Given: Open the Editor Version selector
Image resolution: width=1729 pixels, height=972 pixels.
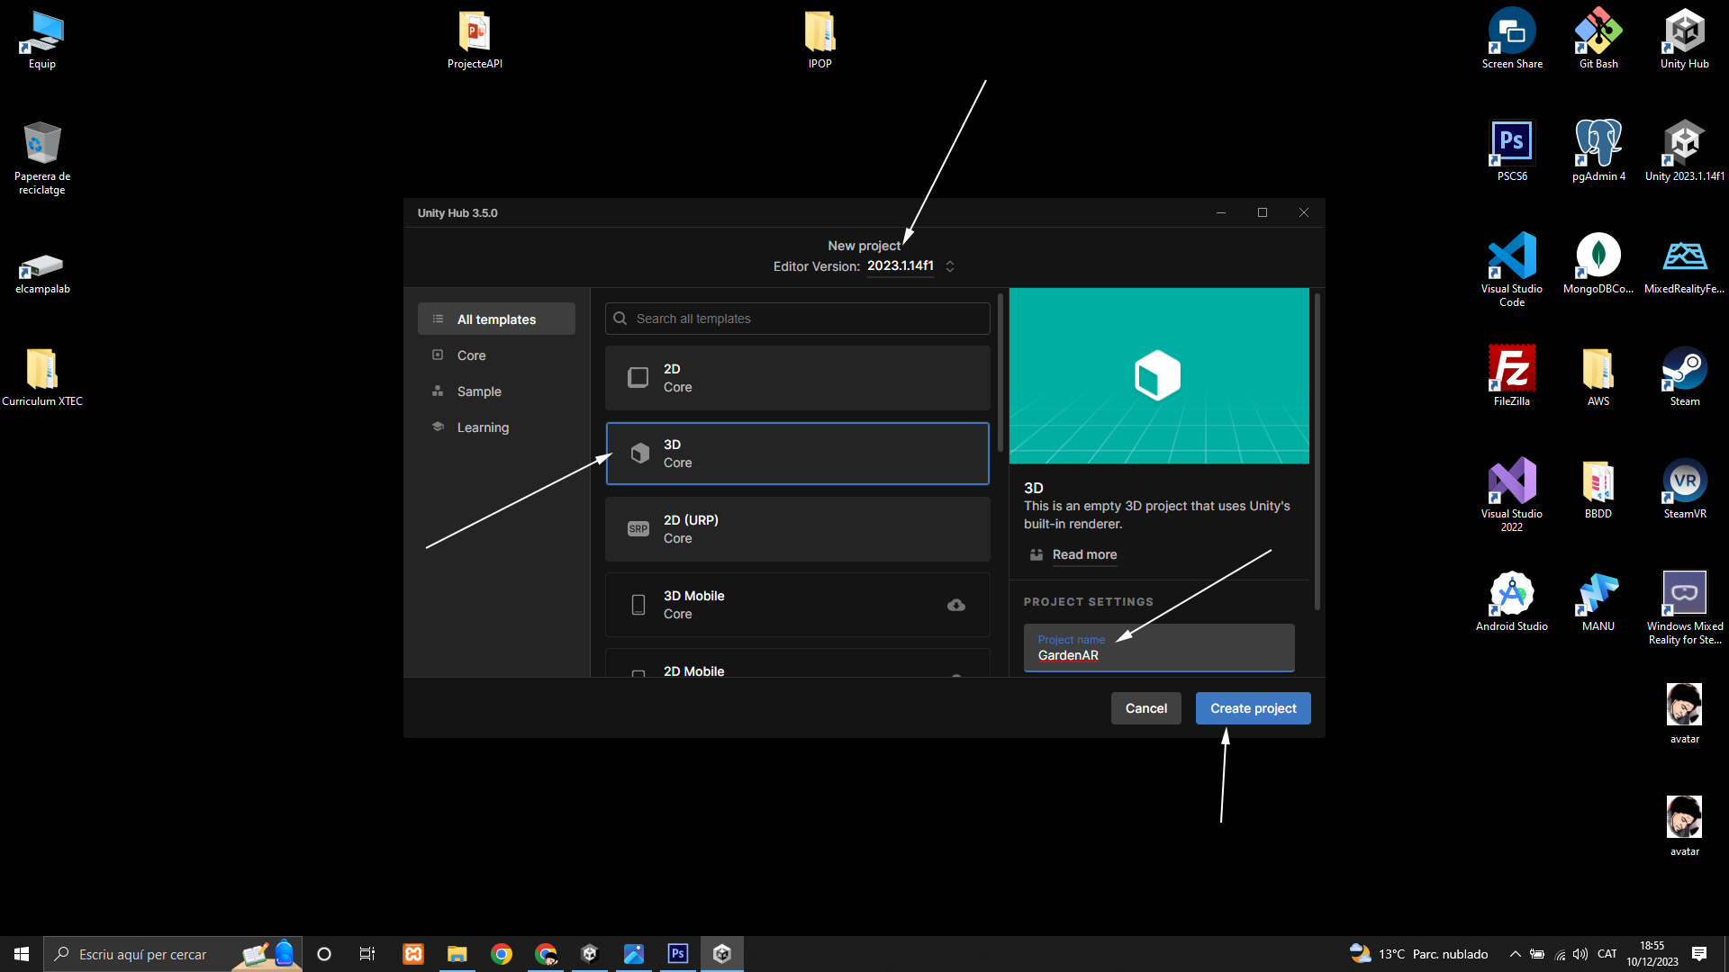Looking at the screenshot, I should [901, 266].
